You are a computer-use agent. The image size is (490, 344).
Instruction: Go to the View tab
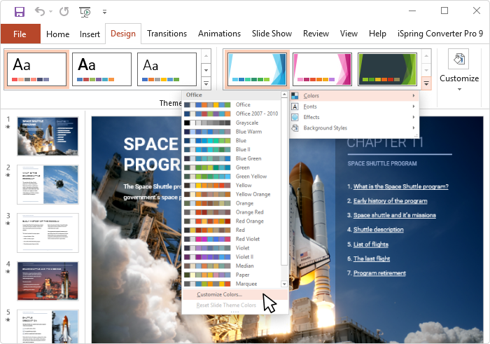pyautogui.click(x=349, y=34)
